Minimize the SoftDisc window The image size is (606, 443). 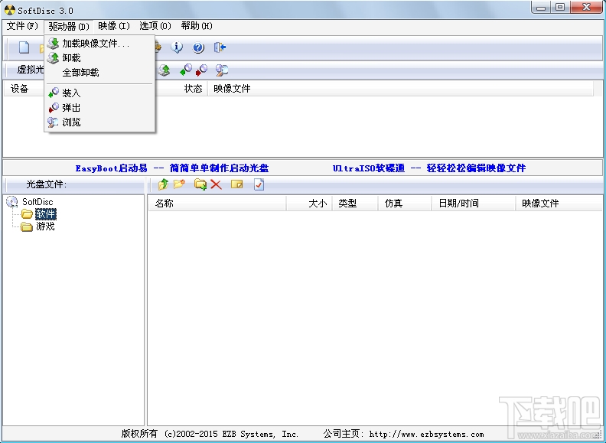[x=542, y=7]
